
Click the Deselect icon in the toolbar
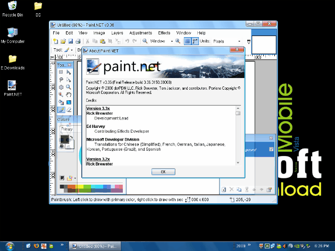[118, 41]
